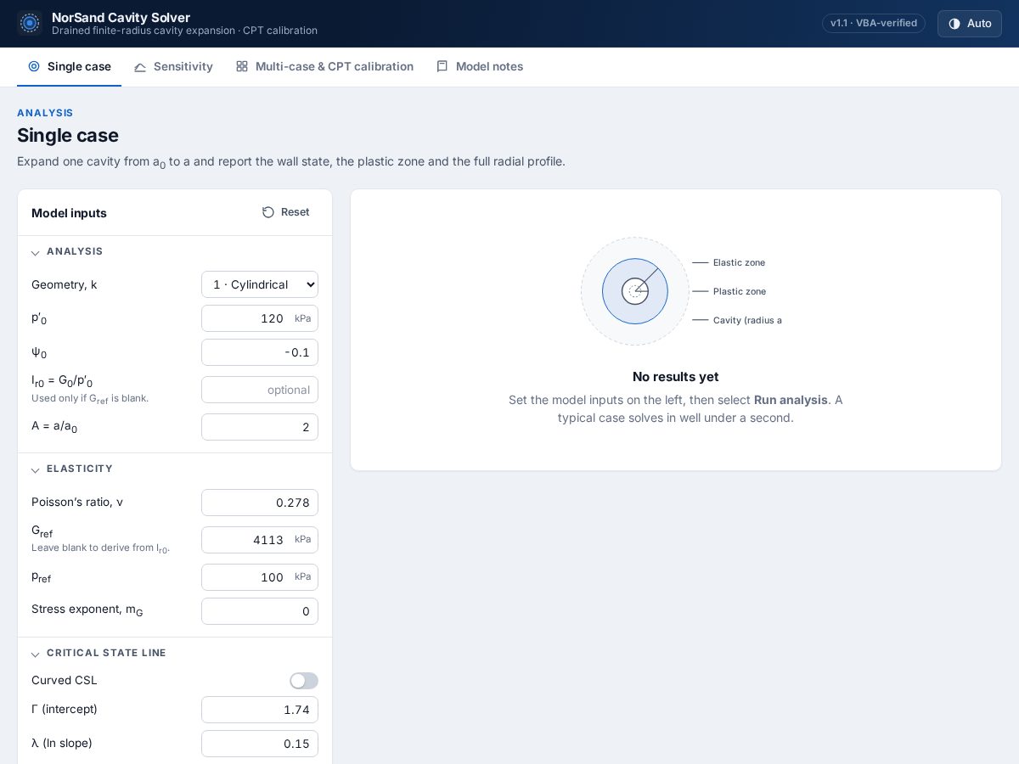Edit the Stress exponent mG field
1019x764 pixels.
[260, 611]
